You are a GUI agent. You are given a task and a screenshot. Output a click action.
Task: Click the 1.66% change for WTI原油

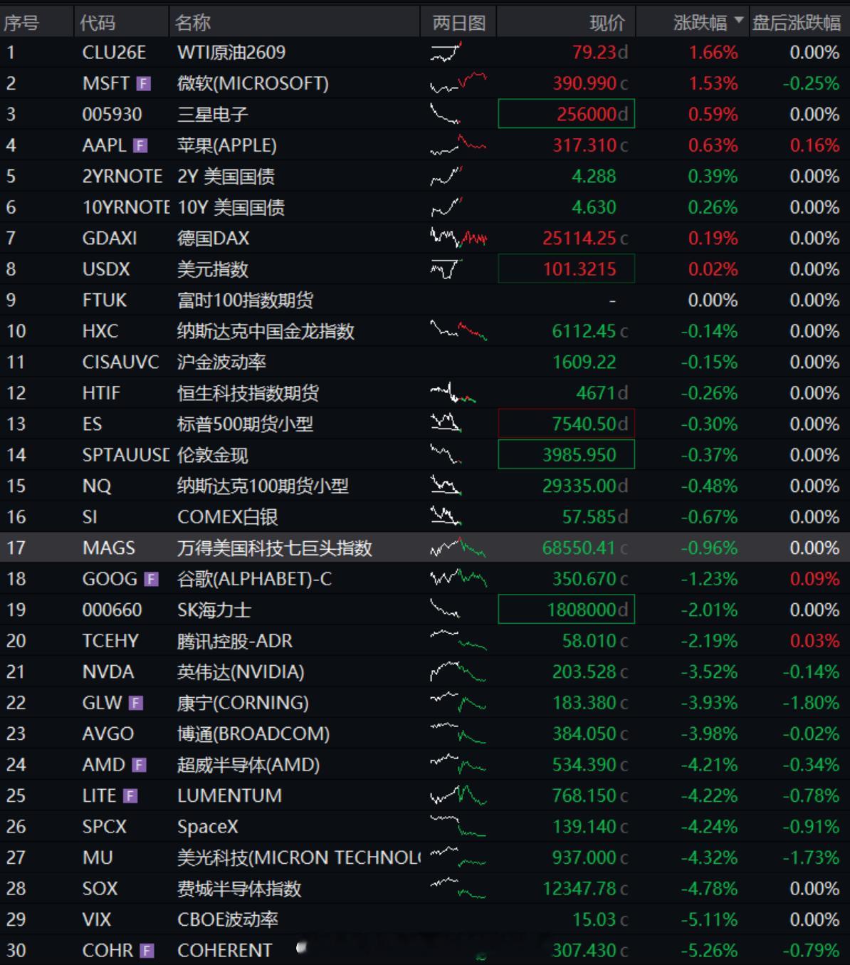(x=713, y=53)
